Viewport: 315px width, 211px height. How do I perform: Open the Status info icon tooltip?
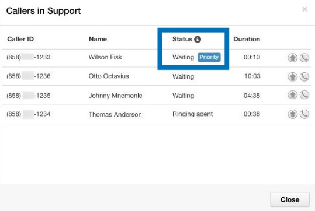coord(198,39)
